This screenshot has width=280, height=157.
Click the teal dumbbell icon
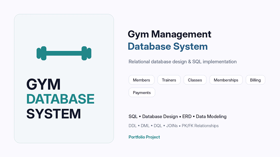(64, 53)
